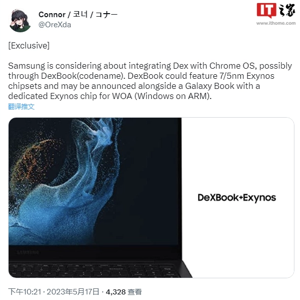Click the IT之家 logo watermark
This screenshot has width=300, height=300.
pyautogui.click(x=276, y=10)
